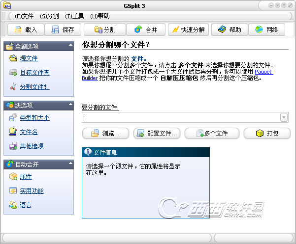Open the (S)分割 menu
Viewport: 296px width, 244px height.
pos(49,16)
